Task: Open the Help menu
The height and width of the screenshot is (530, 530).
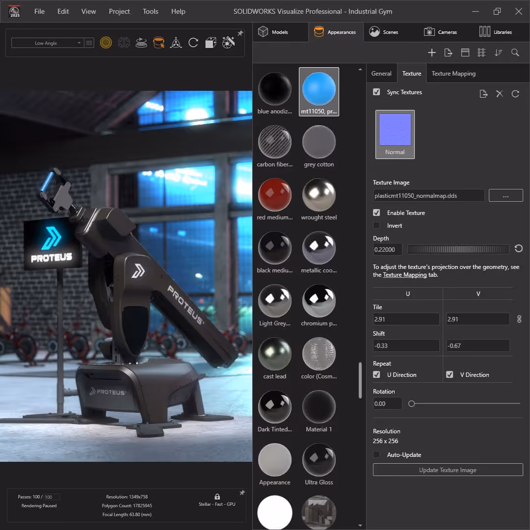Action: click(178, 11)
